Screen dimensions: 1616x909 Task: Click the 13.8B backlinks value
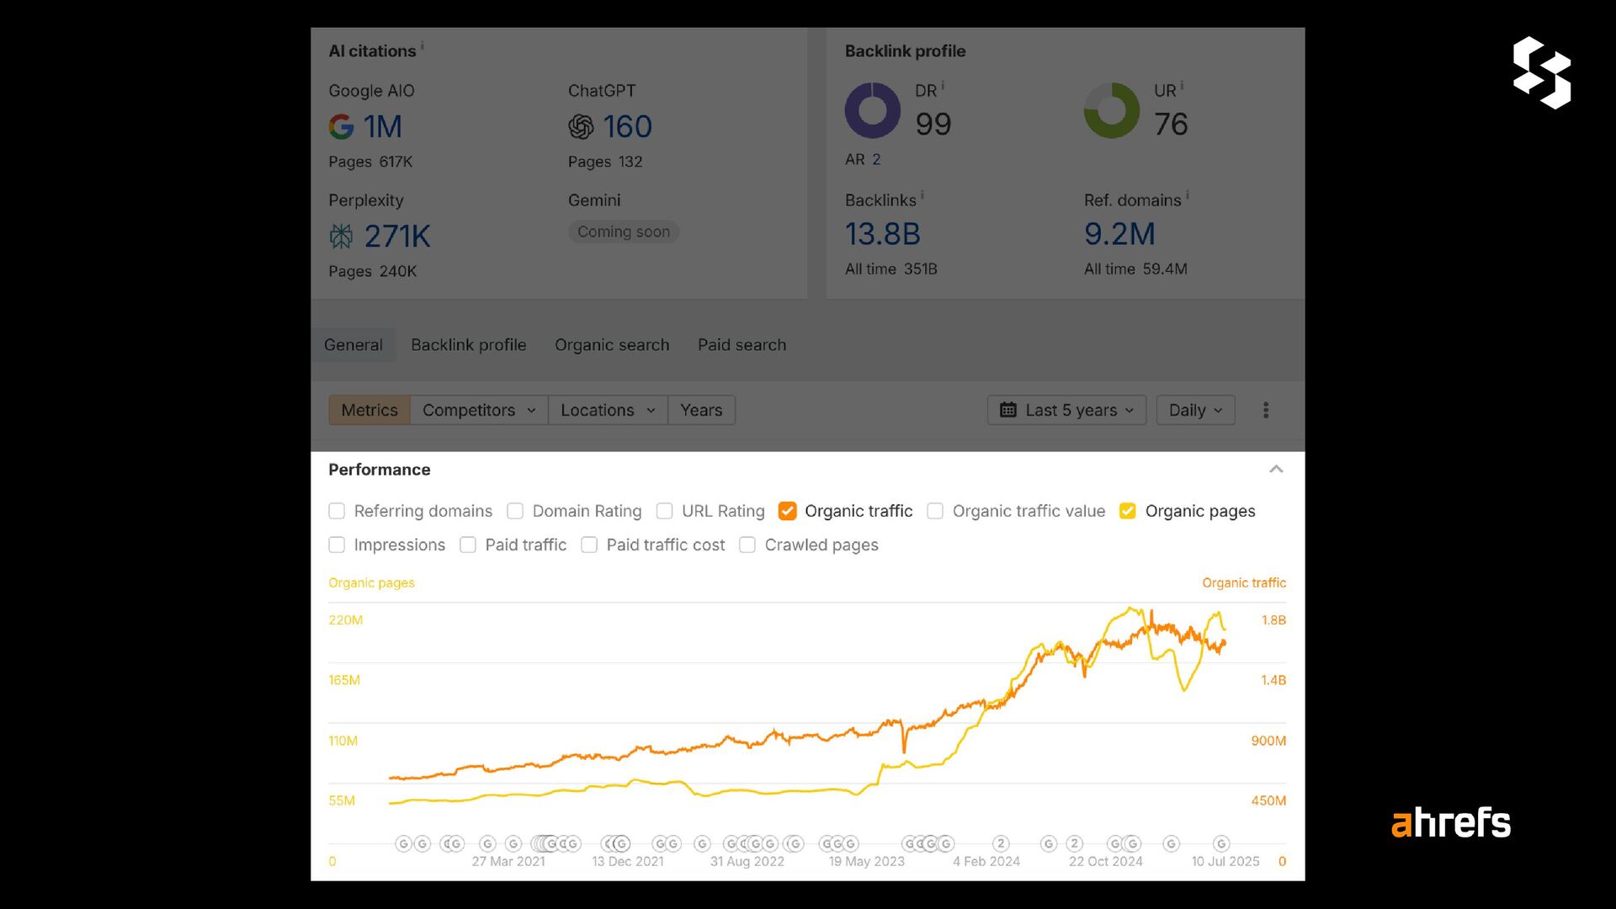pos(883,234)
